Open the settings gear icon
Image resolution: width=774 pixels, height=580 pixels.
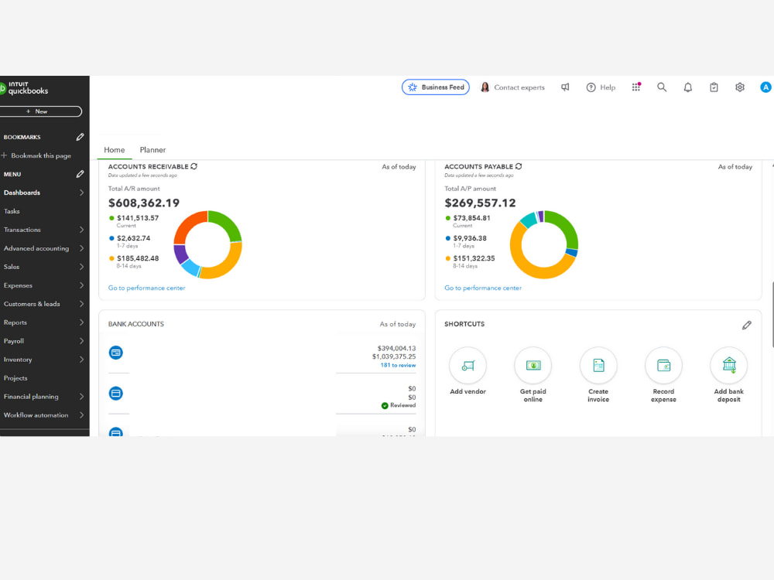[739, 87]
